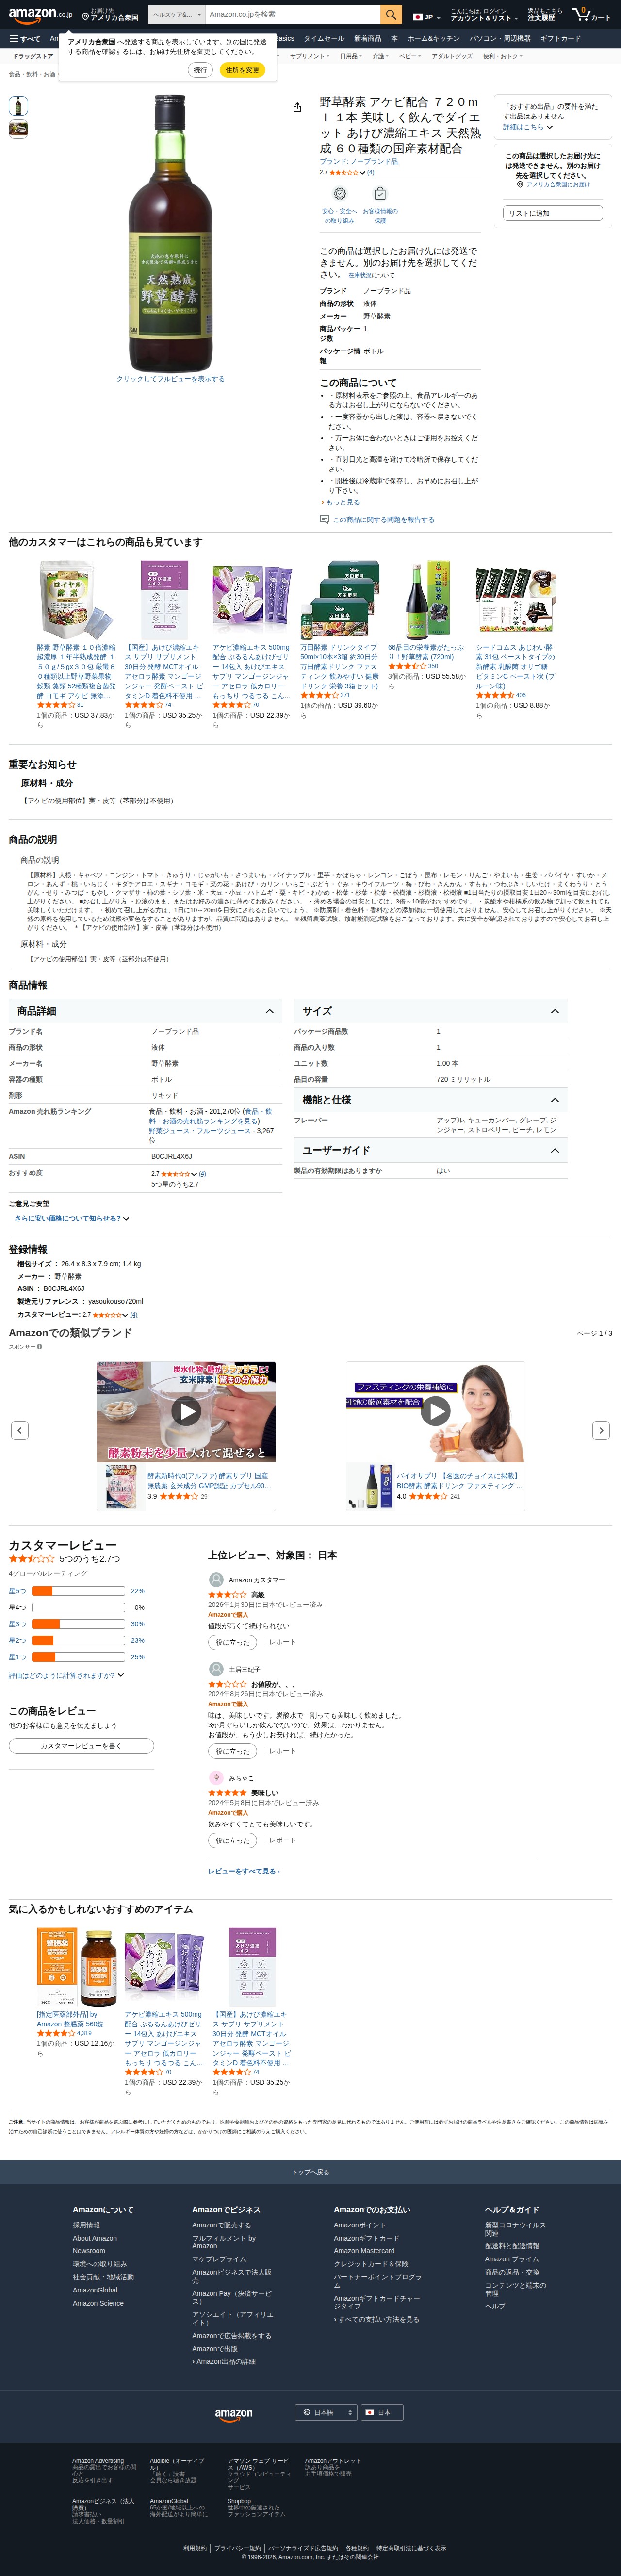Open the 整腸薬 560錠 recommended product image
621x2576 pixels.
(x=77, y=1967)
